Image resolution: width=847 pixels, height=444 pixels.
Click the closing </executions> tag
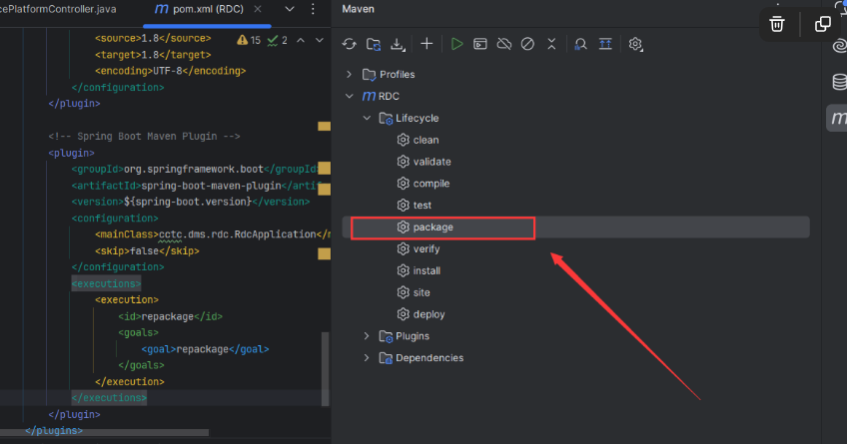coord(109,397)
